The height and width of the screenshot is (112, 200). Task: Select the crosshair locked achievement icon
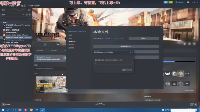(x=180, y=84)
